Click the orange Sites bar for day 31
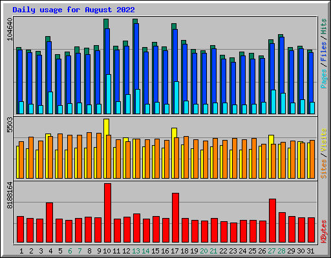Screen dimensions: 331x258 (x=312, y=159)
